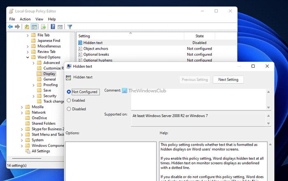Click the Filter funnel toolbar icon
Image resolution: width=288 pixels, height=181 pixels.
pyautogui.click(x=70, y=27)
